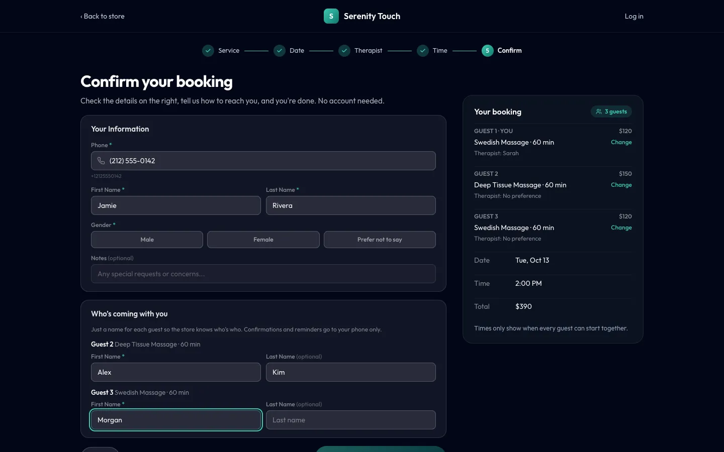Click the Confirm your booking heading
Screen dimensions: 724x452
tap(156, 81)
